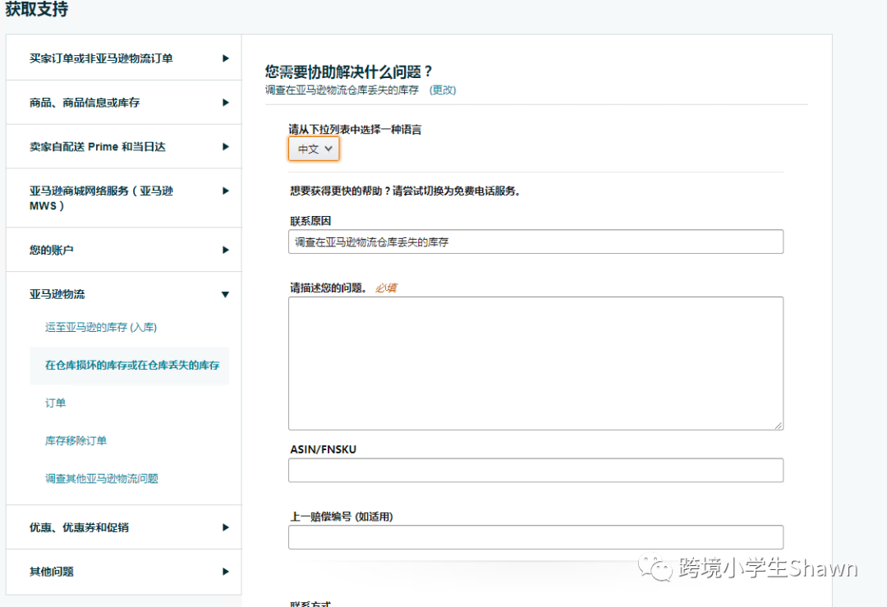Click the ASIN/FNSKU label
Screen dimensions: 887x607
click(x=323, y=449)
